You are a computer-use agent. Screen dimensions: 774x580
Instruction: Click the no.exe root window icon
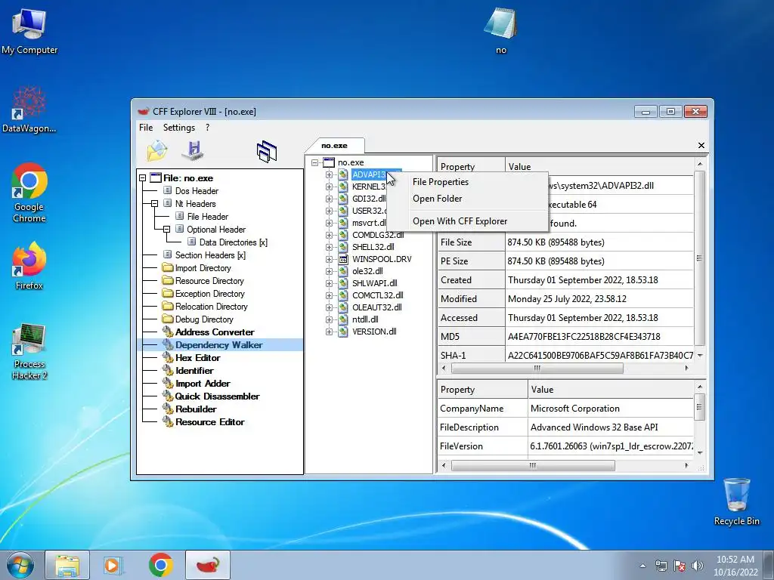(329, 162)
